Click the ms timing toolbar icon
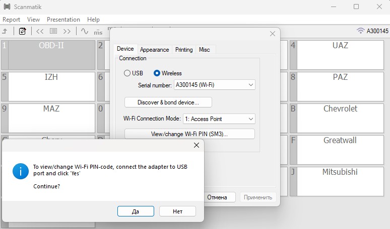390x229 pixels. [x=98, y=32]
